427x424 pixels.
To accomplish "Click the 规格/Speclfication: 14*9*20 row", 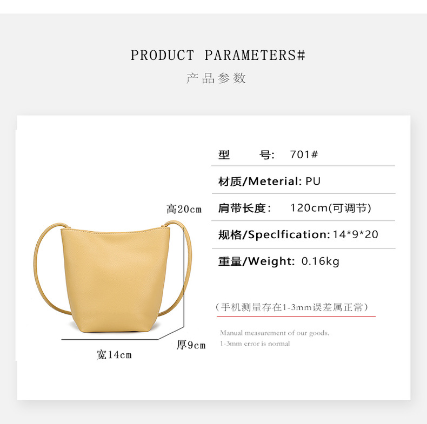I will 303,234.
